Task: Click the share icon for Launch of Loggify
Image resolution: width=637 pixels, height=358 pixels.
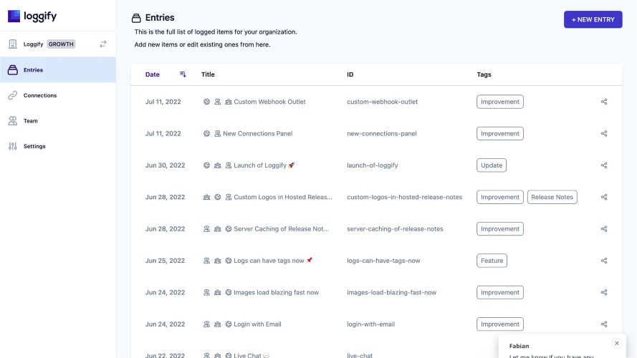Action: [x=604, y=165]
